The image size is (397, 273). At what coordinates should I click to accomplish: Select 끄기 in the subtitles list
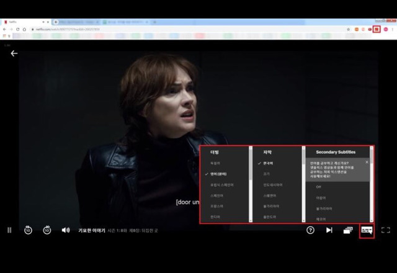pos(266,174)
